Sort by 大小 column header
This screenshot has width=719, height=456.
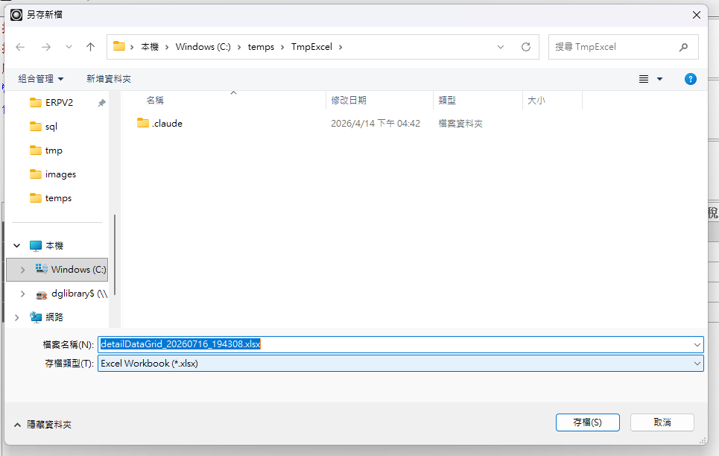[536, 100]
